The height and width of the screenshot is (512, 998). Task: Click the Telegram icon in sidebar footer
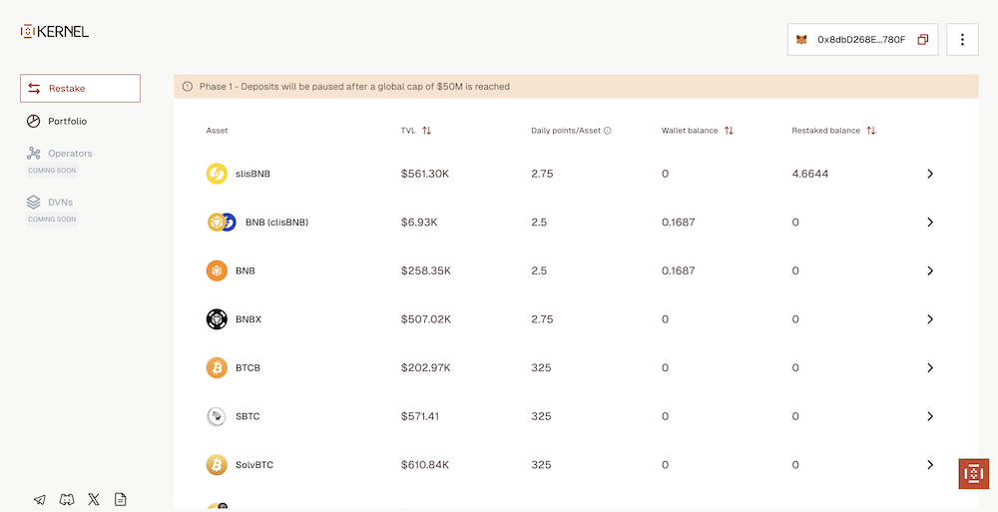[x=39, y=499]
